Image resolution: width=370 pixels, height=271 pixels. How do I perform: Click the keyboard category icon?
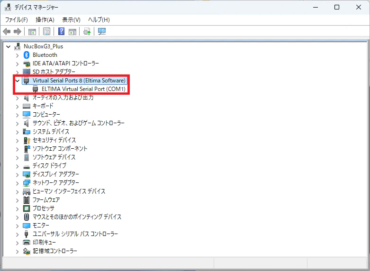tap(27, 106)
